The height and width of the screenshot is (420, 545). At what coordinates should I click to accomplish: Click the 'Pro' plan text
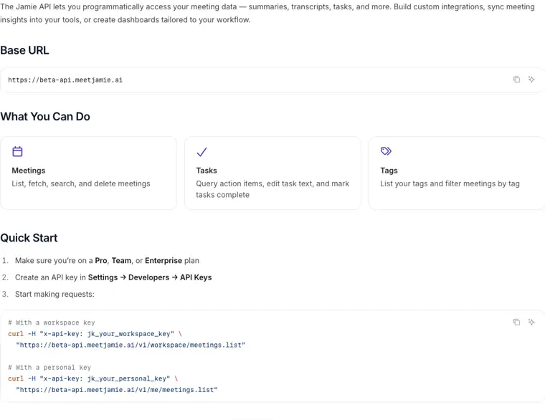click(x=101, y=261)
